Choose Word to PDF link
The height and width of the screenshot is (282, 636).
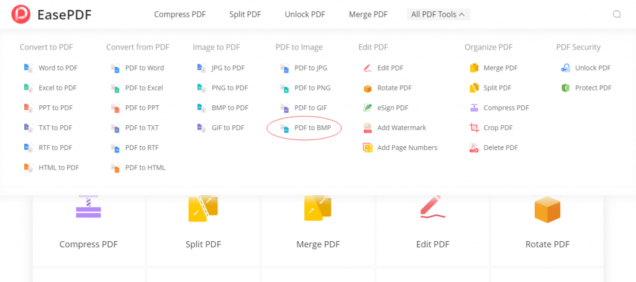click(58, 68)
